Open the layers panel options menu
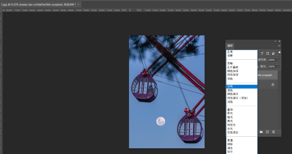 click(279, 46)
